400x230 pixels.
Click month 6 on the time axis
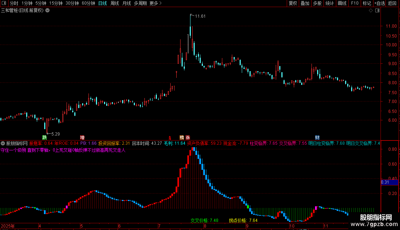pyautogui.click(x=119, y=226)
